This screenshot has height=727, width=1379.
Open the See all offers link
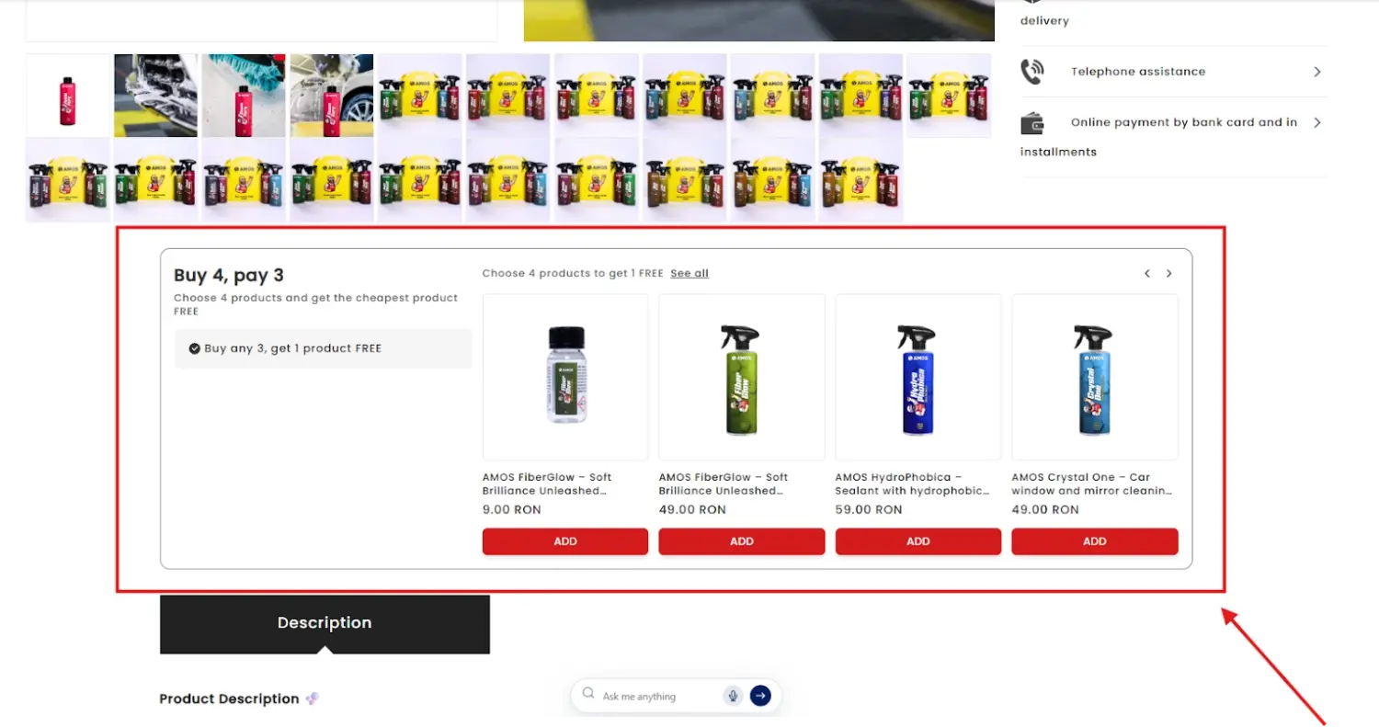pyautogui.click(x=689, y=273)
